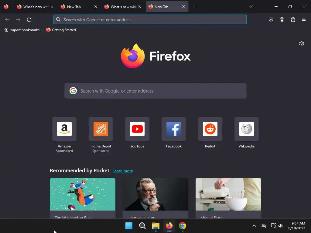Close the second tab named New Tab
The height and width of the screenshot is (233, 311).
[96, 7]
